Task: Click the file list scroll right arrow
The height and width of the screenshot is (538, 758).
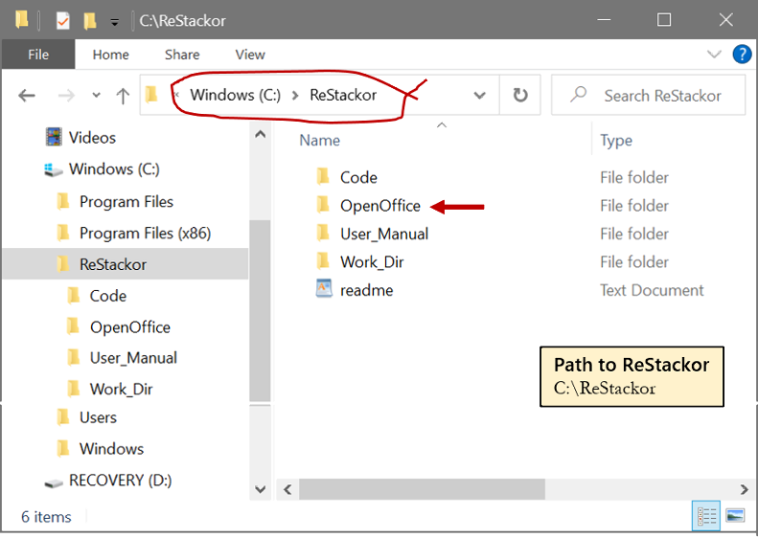Action: click(744, 490)
